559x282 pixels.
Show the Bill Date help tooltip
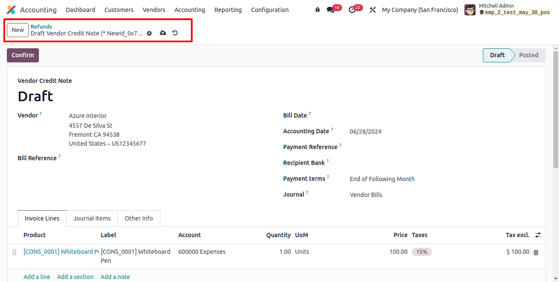310,114
